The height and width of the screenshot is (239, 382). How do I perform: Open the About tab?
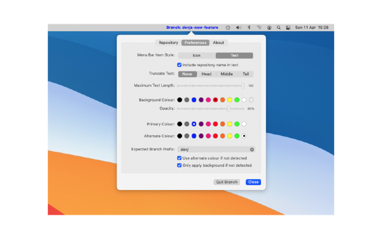[x=218, y=43]
